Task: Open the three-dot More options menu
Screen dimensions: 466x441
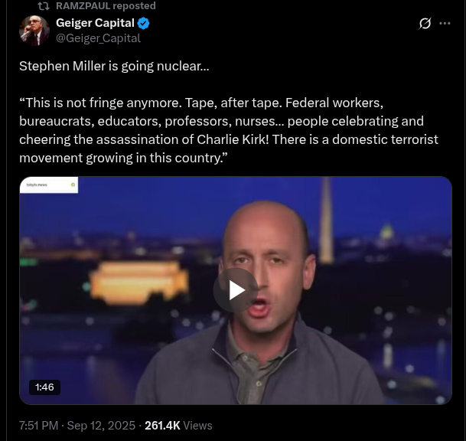Action: click(445, 24)
